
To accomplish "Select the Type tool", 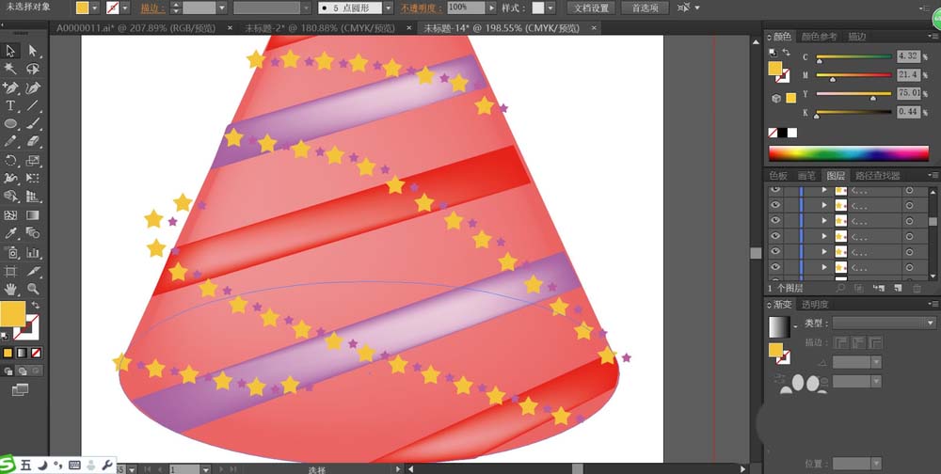I will click(x=10, y=105).
